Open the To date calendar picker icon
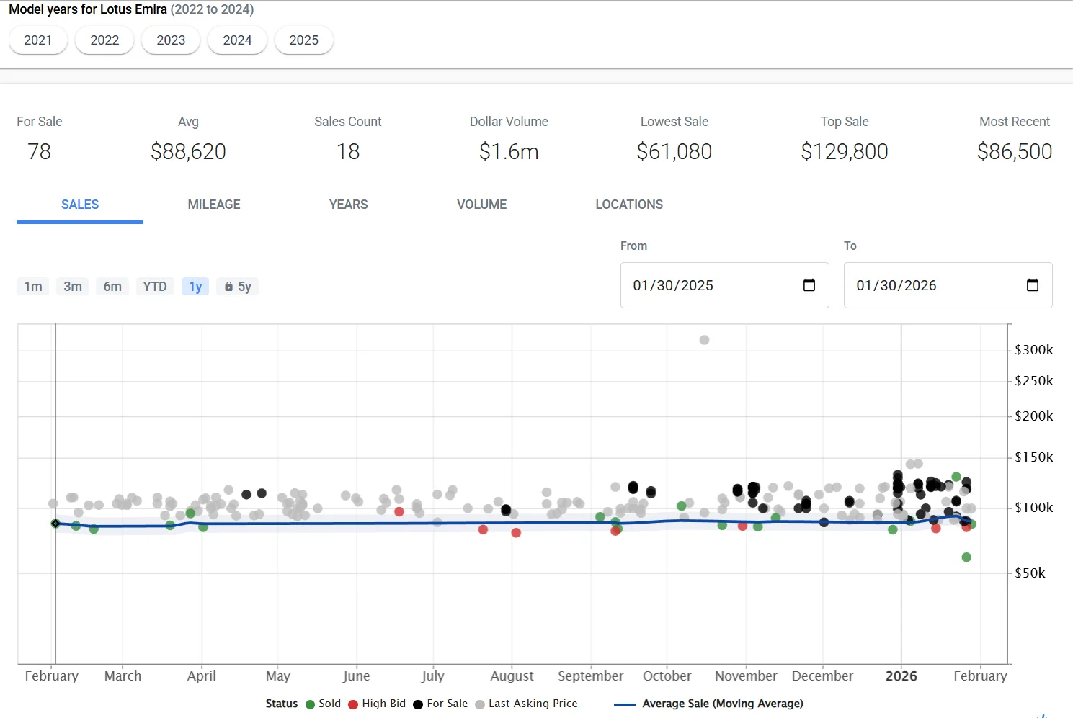 (1033, 285)
